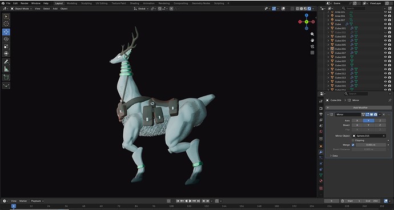Open the Physics properties tab
The height and width of the screenshot is (210, 394).
click(x=321, y=164)
